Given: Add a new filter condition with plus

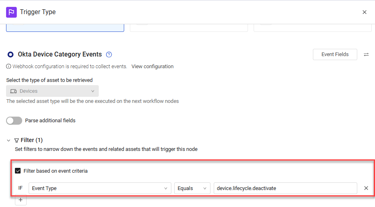Looking at the screenshot, I should tap(21, 200).
